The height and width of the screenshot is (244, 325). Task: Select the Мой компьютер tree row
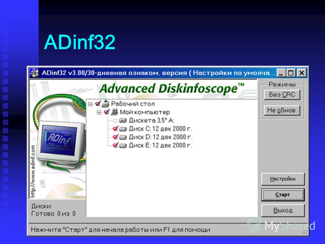coord(145,112)
